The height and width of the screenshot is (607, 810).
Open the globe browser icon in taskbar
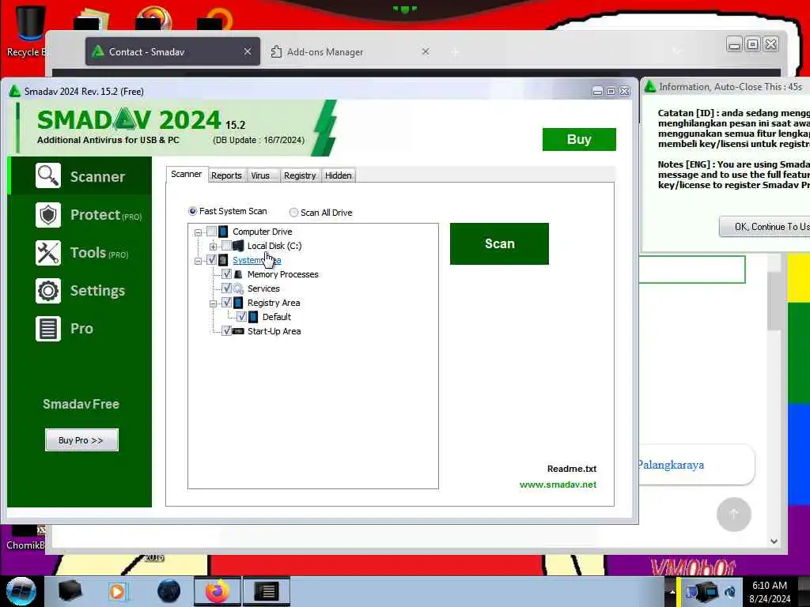pos(169,591)
